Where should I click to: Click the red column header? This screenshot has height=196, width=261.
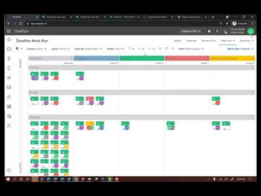pyautogui.click(x=187, y=58)
